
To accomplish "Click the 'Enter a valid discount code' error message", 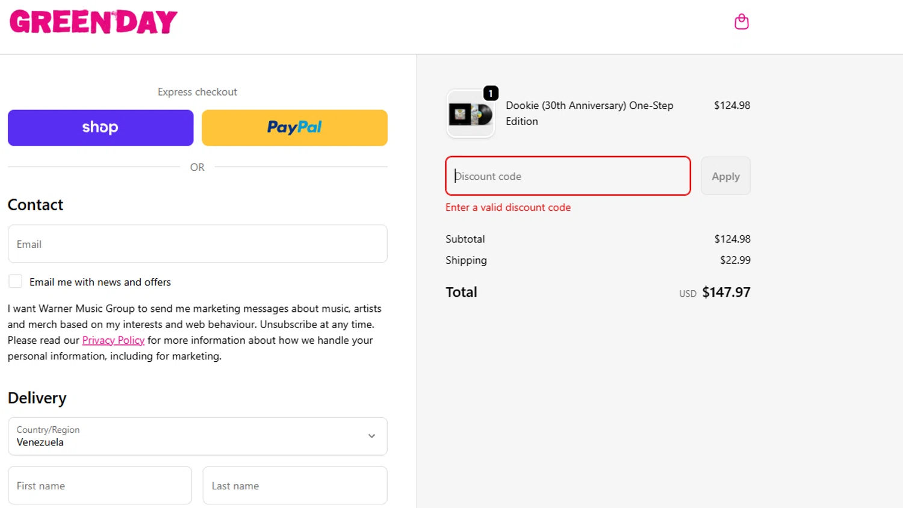I will click(x=508, y=207).
